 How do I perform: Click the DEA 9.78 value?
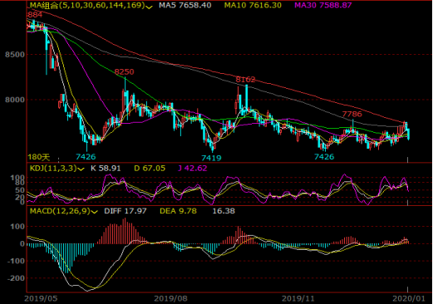click(x=178, y=211)
